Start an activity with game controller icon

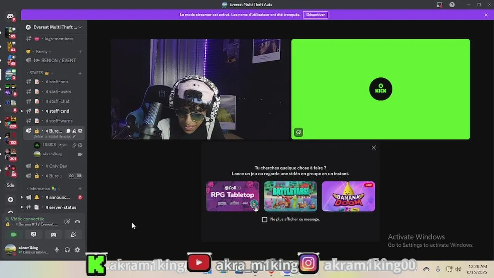coord(54,234)
